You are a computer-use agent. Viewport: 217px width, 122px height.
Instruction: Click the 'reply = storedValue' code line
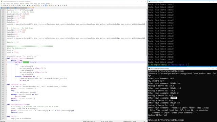(x=21, y=119)
